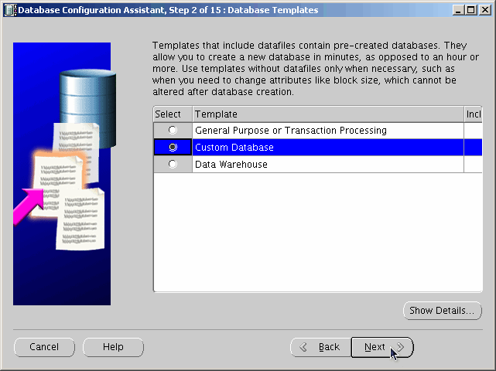Click the Data Warehouse template name
Image resolution: width=496 pixels, height=371 pixels.
(x=231, y=165)
